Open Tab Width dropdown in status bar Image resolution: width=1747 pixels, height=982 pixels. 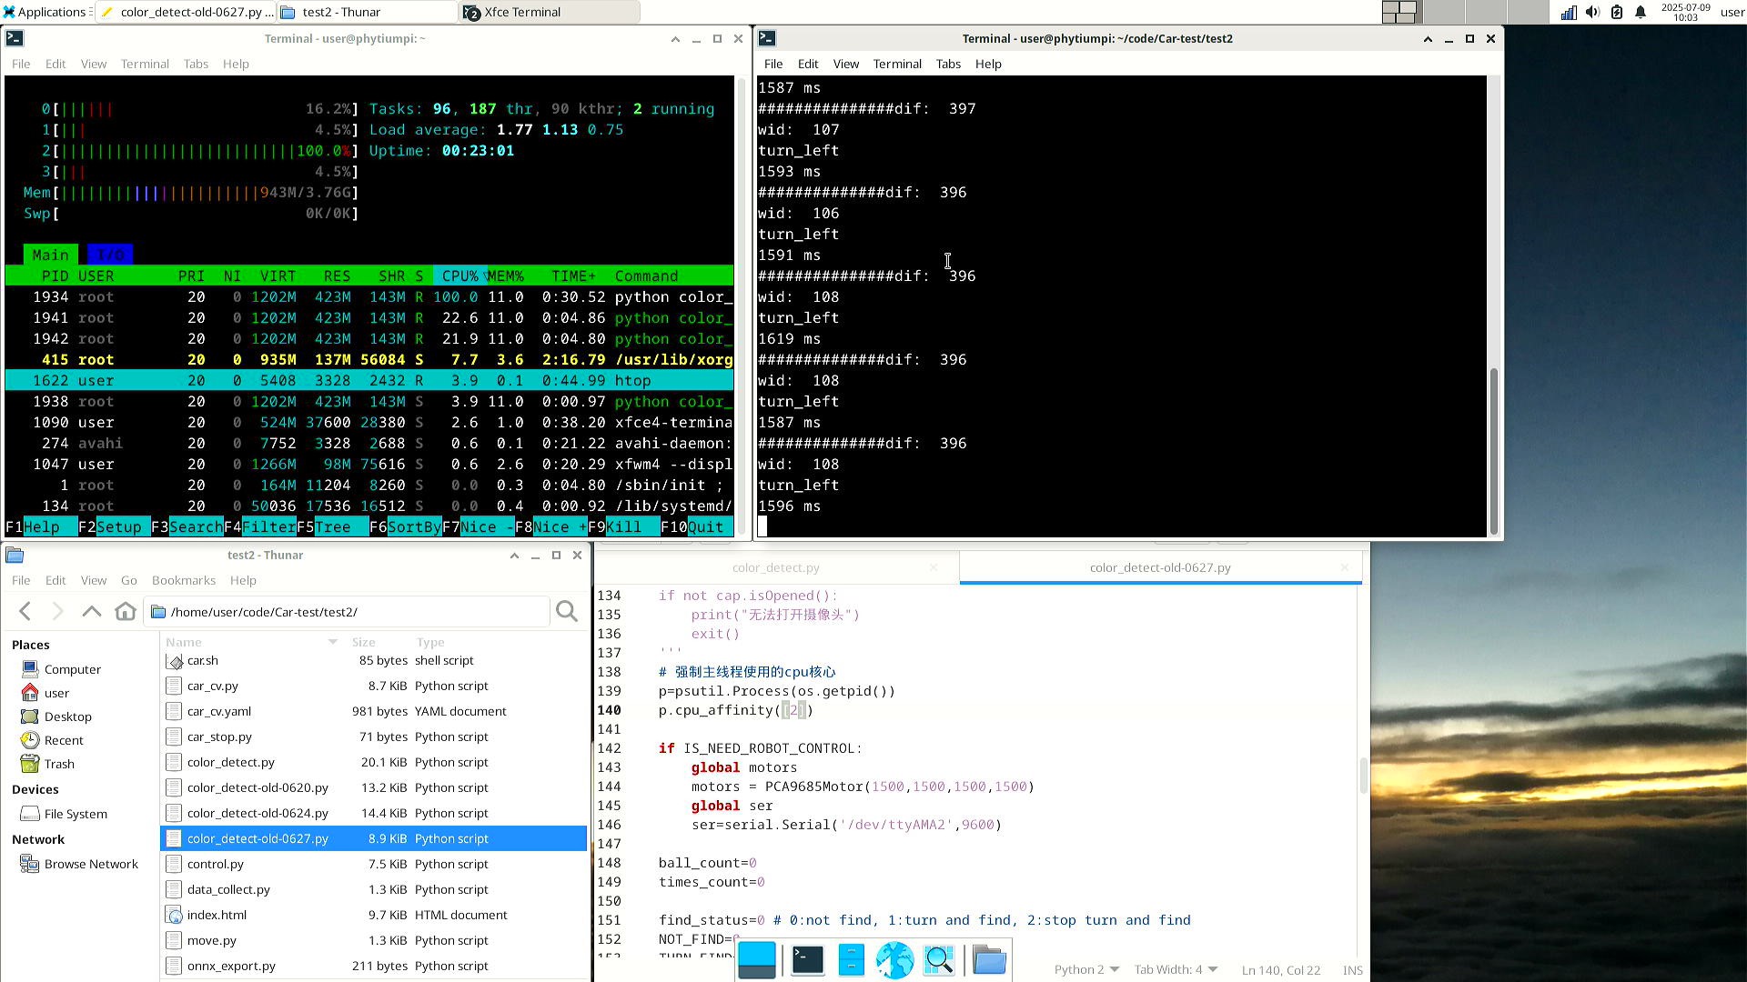point(1176,970)
